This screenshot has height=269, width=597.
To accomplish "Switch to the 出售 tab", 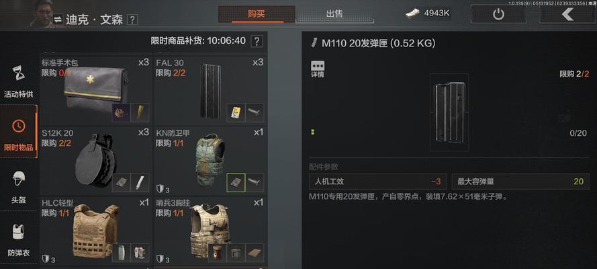I will pos(334,15).
